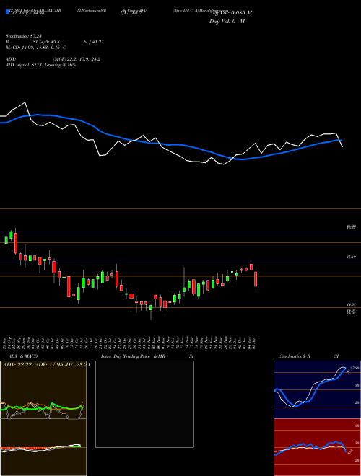Open the empty intraday trading price chart
The image size is (361, 476).
[144, 404]
